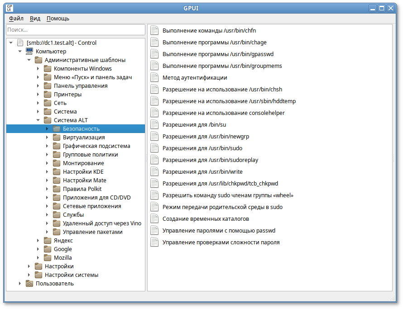The height and width of the screenshot is (309, 403).
Task: Click the home folder icon beside 'Пользователь'
Action: (x=29, y=284)
